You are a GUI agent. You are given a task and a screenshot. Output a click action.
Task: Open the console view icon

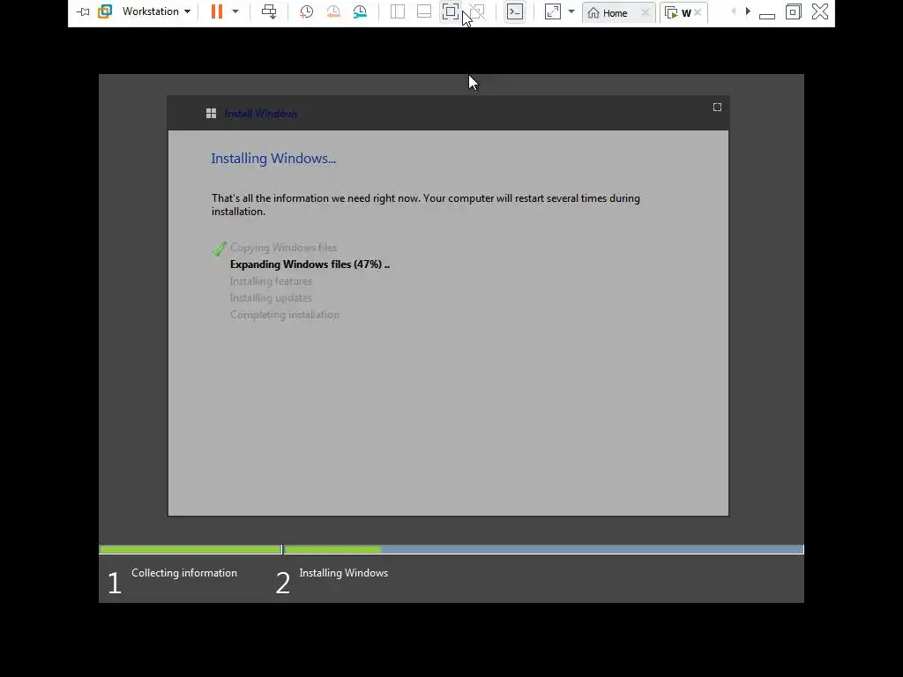(x=515, y=11)
